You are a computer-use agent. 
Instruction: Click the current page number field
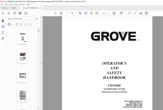click(x=67, y=13)
